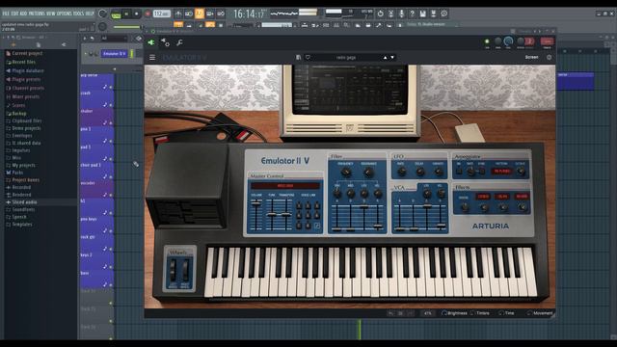Click the preset name retro gaga

(346, 58)
